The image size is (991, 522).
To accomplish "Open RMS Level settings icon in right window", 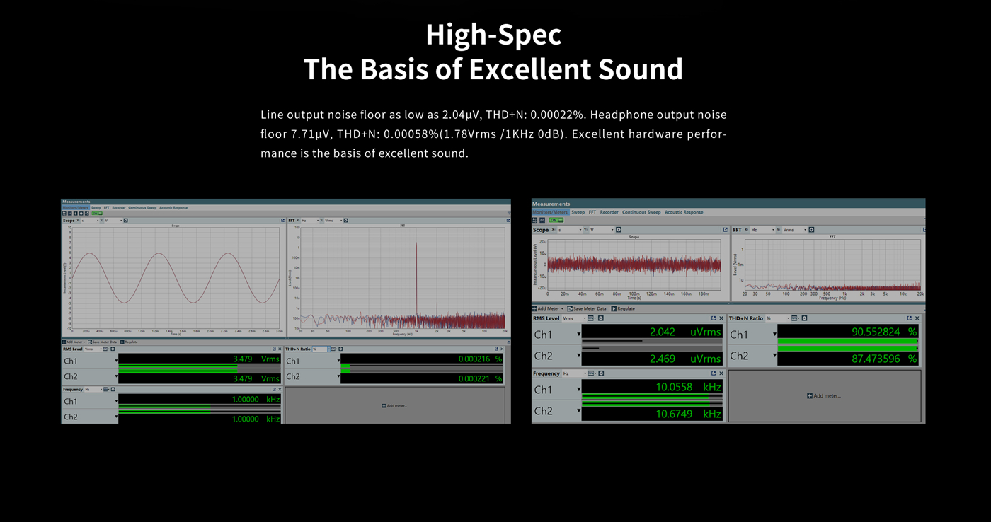I will click(x=600, y=318).
